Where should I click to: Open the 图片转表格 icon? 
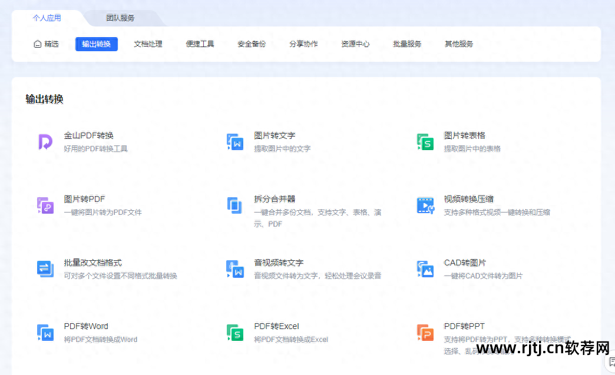[x=425, y=141]
